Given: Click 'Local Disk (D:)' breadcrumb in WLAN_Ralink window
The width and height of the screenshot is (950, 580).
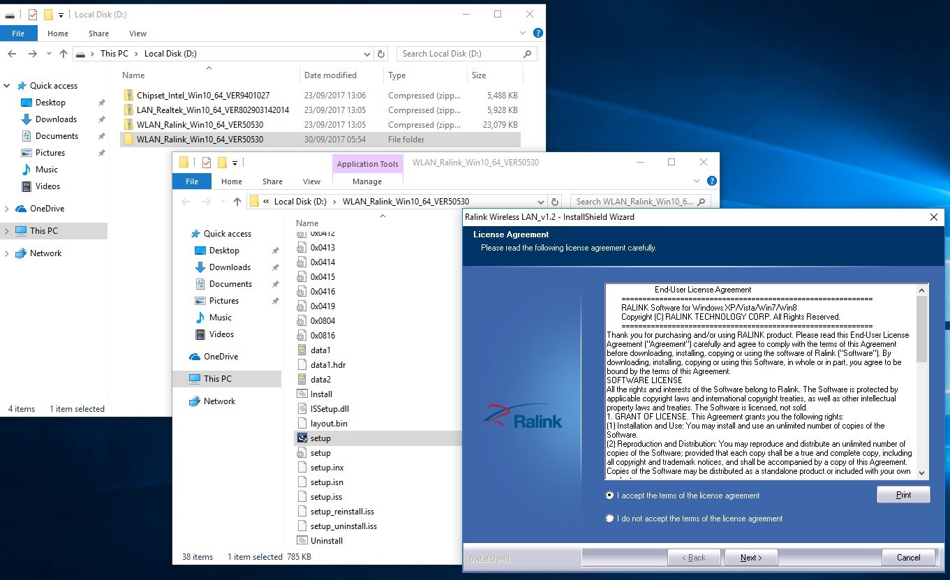Looking at the screenshot, I should tap(300, 202).
